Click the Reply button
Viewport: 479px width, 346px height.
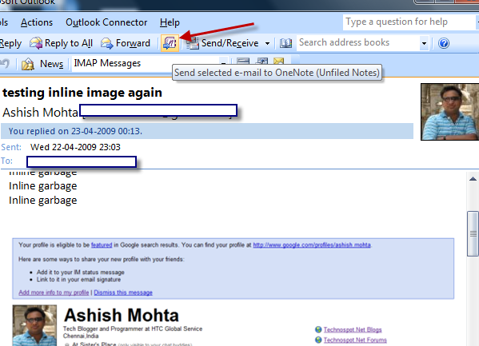pyautogui.click(x=10, y=43)
